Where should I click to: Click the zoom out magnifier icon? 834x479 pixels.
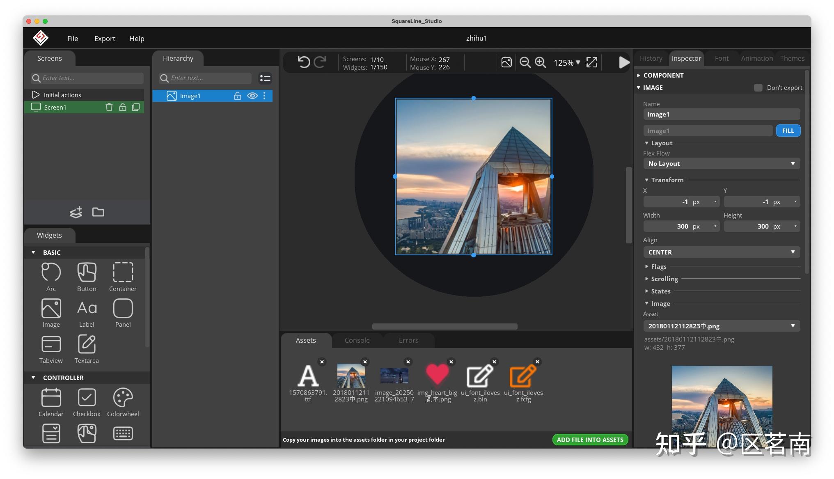pos(525,62)
